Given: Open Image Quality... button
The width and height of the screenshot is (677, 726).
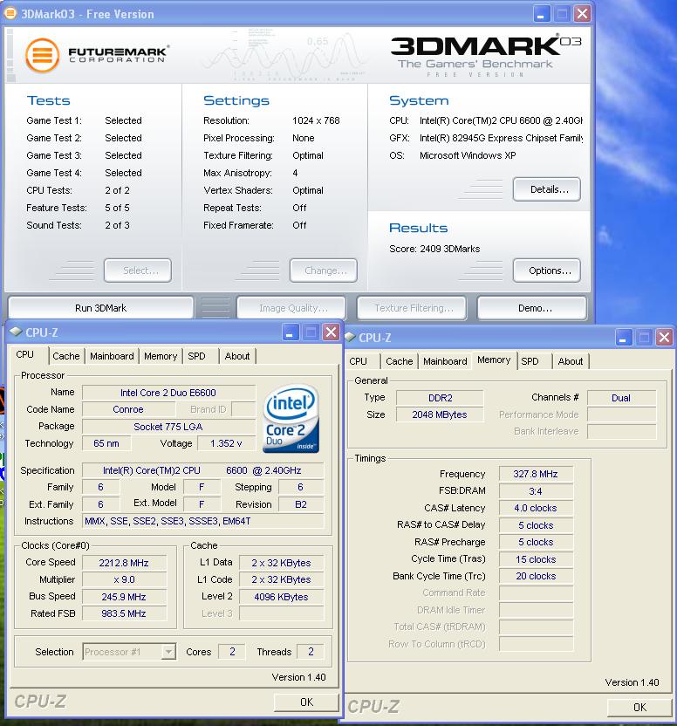Looking at the screenshot, I should pos(291,308).
